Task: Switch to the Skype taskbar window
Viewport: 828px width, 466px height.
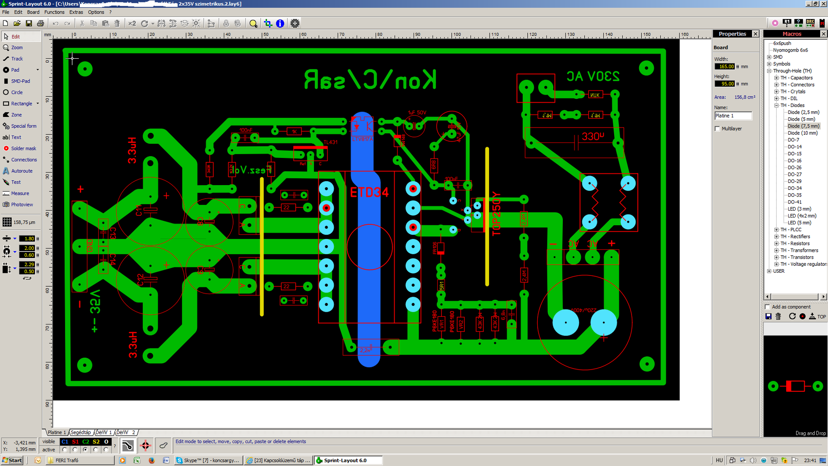Action: click(208, 460)
